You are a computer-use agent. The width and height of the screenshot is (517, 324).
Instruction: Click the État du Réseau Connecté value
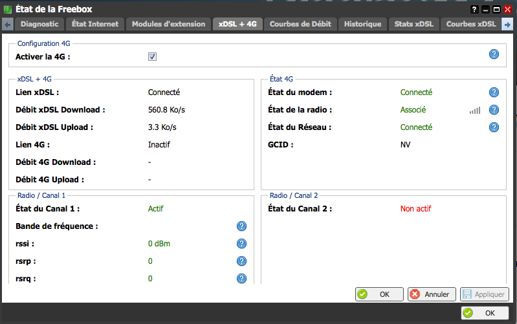pyautogui.click(x=416, y=127)
